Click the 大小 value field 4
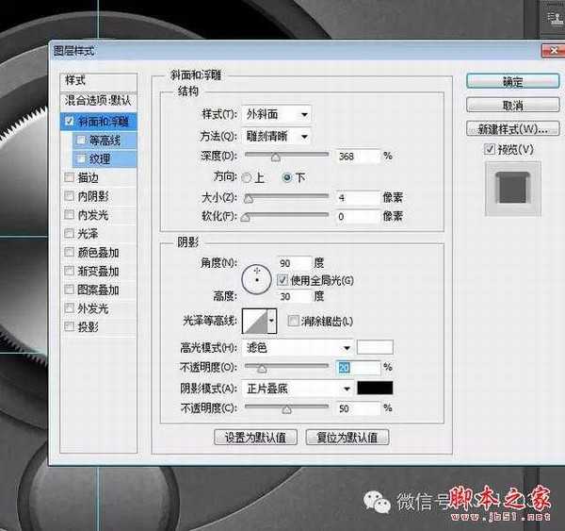This screenshot has height=531, width=565. click(x=358, y=197)
